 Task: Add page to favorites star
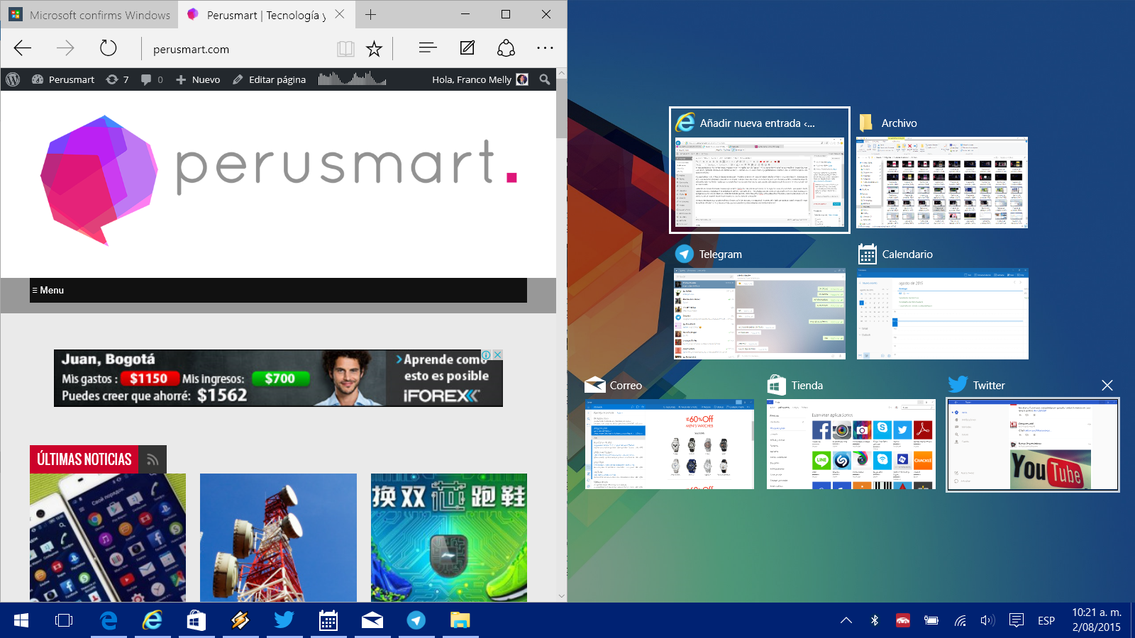pos(374,48)
